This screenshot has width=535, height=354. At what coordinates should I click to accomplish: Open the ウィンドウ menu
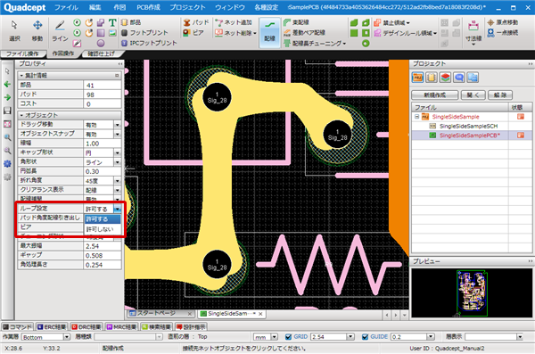(x=230, y=7)
